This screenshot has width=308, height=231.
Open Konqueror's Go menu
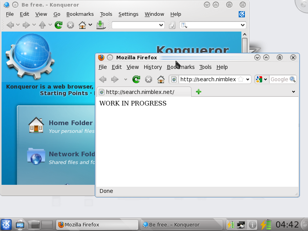pyautogui.click(x=57, y=14)
